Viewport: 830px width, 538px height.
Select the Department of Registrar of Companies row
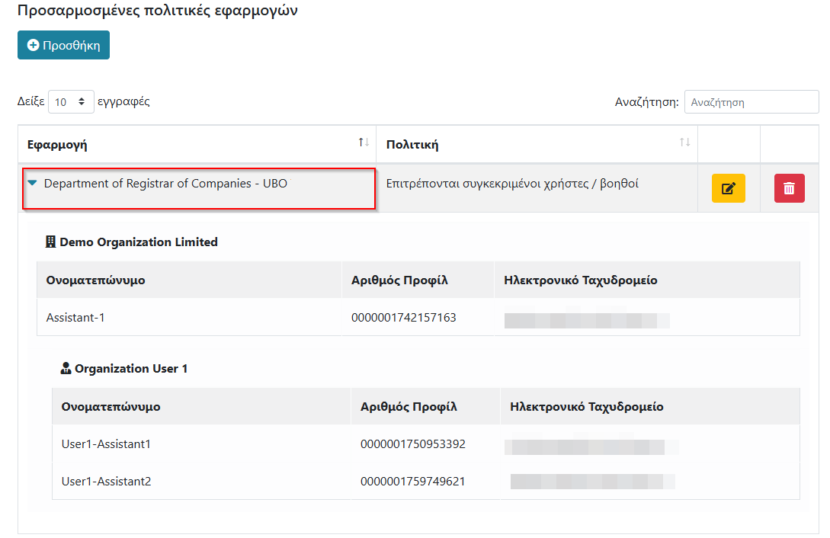pos(168,184)
